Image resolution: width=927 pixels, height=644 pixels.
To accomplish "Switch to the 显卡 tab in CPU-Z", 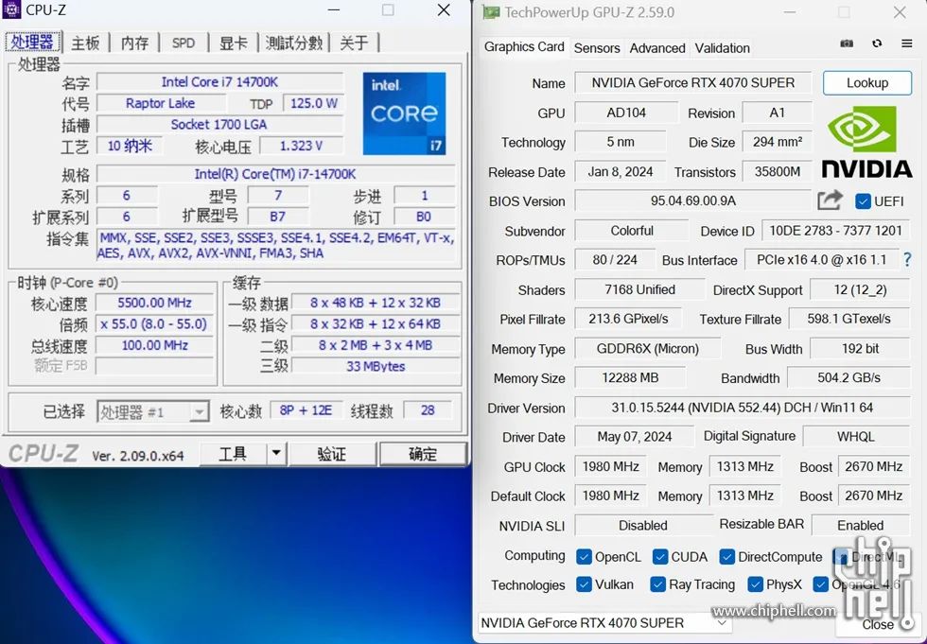I will [x=234, y=43].
